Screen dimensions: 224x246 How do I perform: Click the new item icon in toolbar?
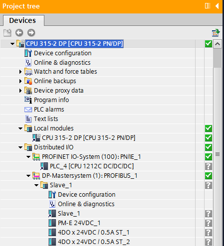point(7,33)
